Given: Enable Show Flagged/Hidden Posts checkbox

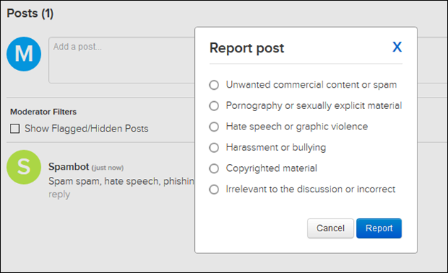Looking at the screenshot, I should tap(15, 129).
